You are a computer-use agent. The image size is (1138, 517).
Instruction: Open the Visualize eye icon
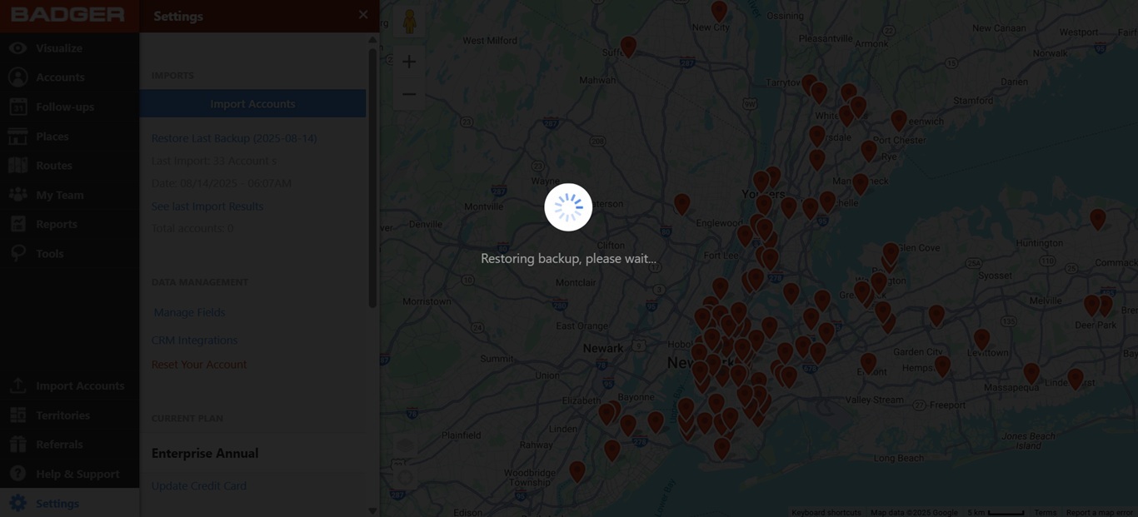[x=17, y=48]
